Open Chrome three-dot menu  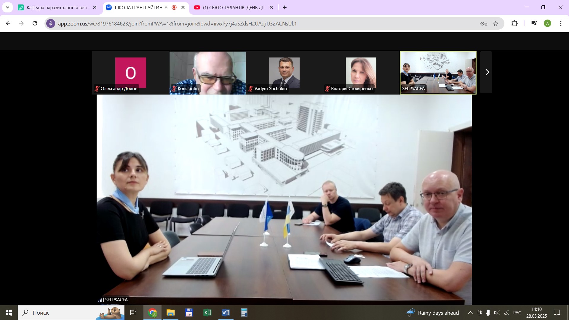point(561,23)
